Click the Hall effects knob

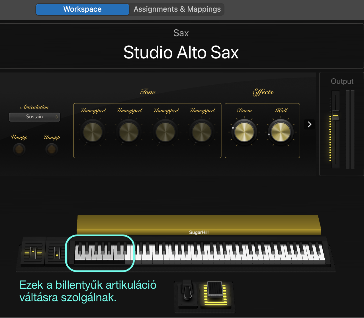(281, 132)
